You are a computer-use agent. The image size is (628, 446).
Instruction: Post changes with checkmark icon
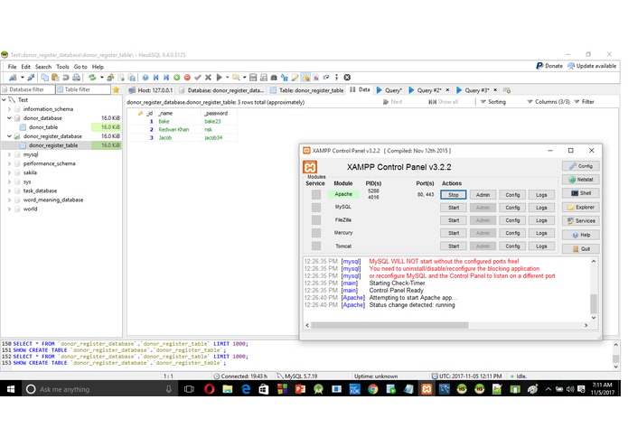click(x=198, y=78)
